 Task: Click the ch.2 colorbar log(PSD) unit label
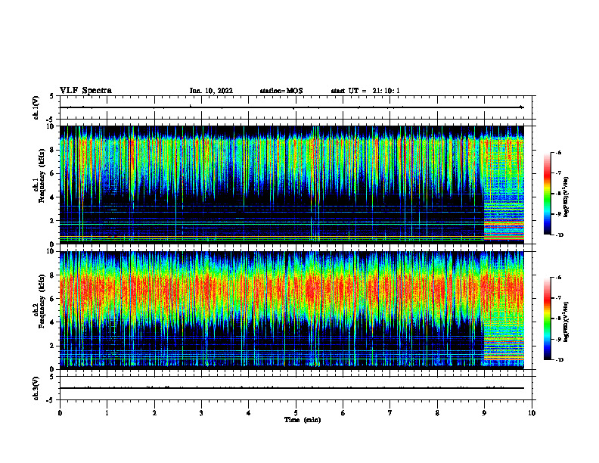click(566, 322)
